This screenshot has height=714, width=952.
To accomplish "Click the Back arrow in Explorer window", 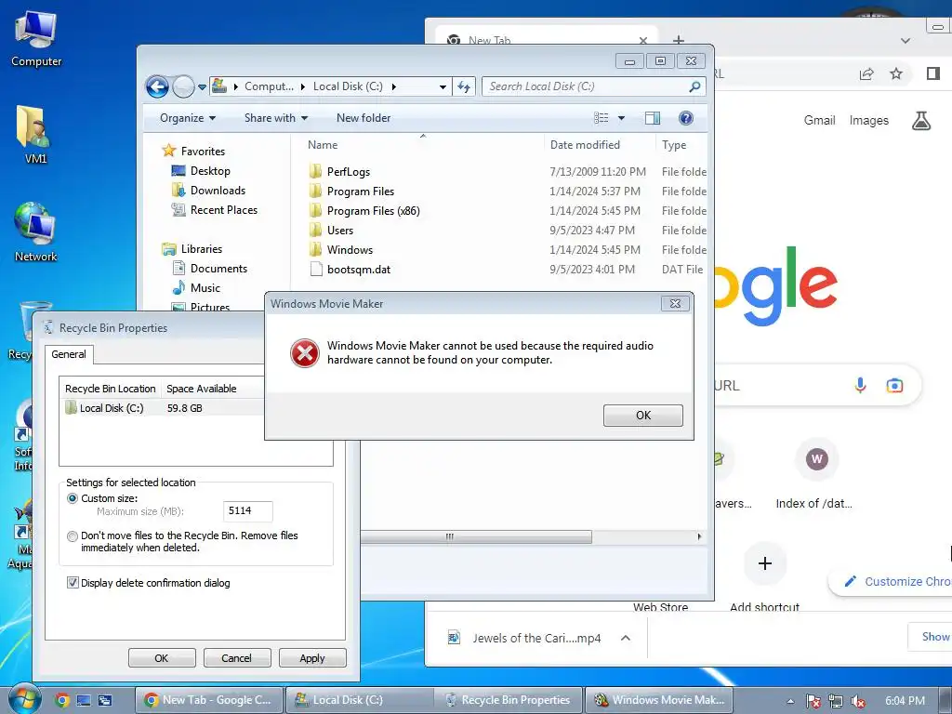I will [157, 86].
